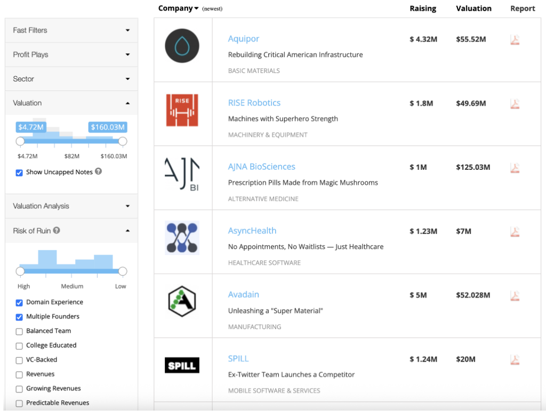Open the AsyncHealth company link

click(x=252, y=231)
